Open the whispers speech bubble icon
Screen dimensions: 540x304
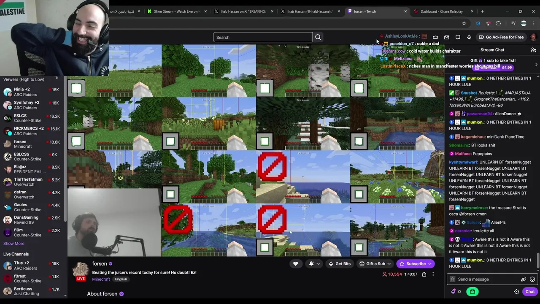point(458,37)
